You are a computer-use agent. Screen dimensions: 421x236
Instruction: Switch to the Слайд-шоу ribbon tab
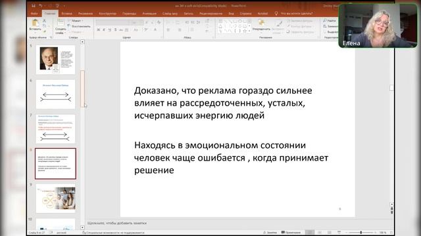[170, 13]
